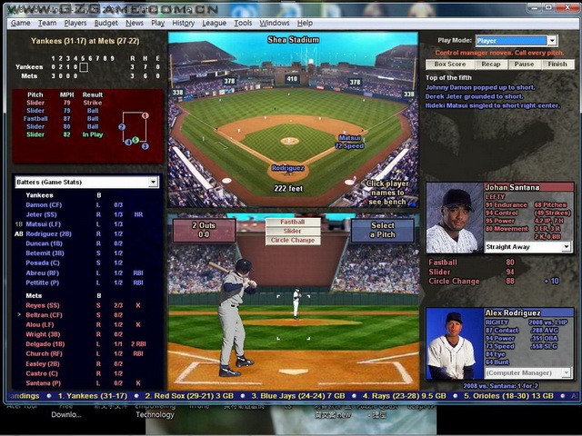The image size is (582, 436).
Task: Click the Recap button
Action: (x=491, y=64)
